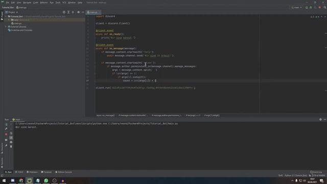This screenshot has height=184, width=327.
Task: Expand the venv folder in project tree
Action: coord(9,20)
